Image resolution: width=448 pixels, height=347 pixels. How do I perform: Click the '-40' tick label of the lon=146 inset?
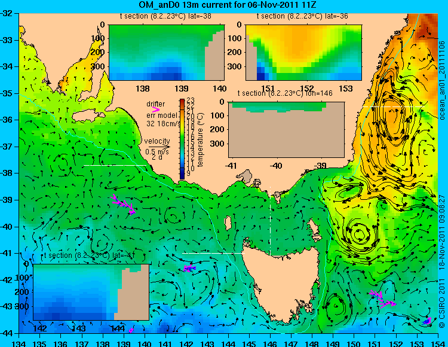(x=277, y=165)
